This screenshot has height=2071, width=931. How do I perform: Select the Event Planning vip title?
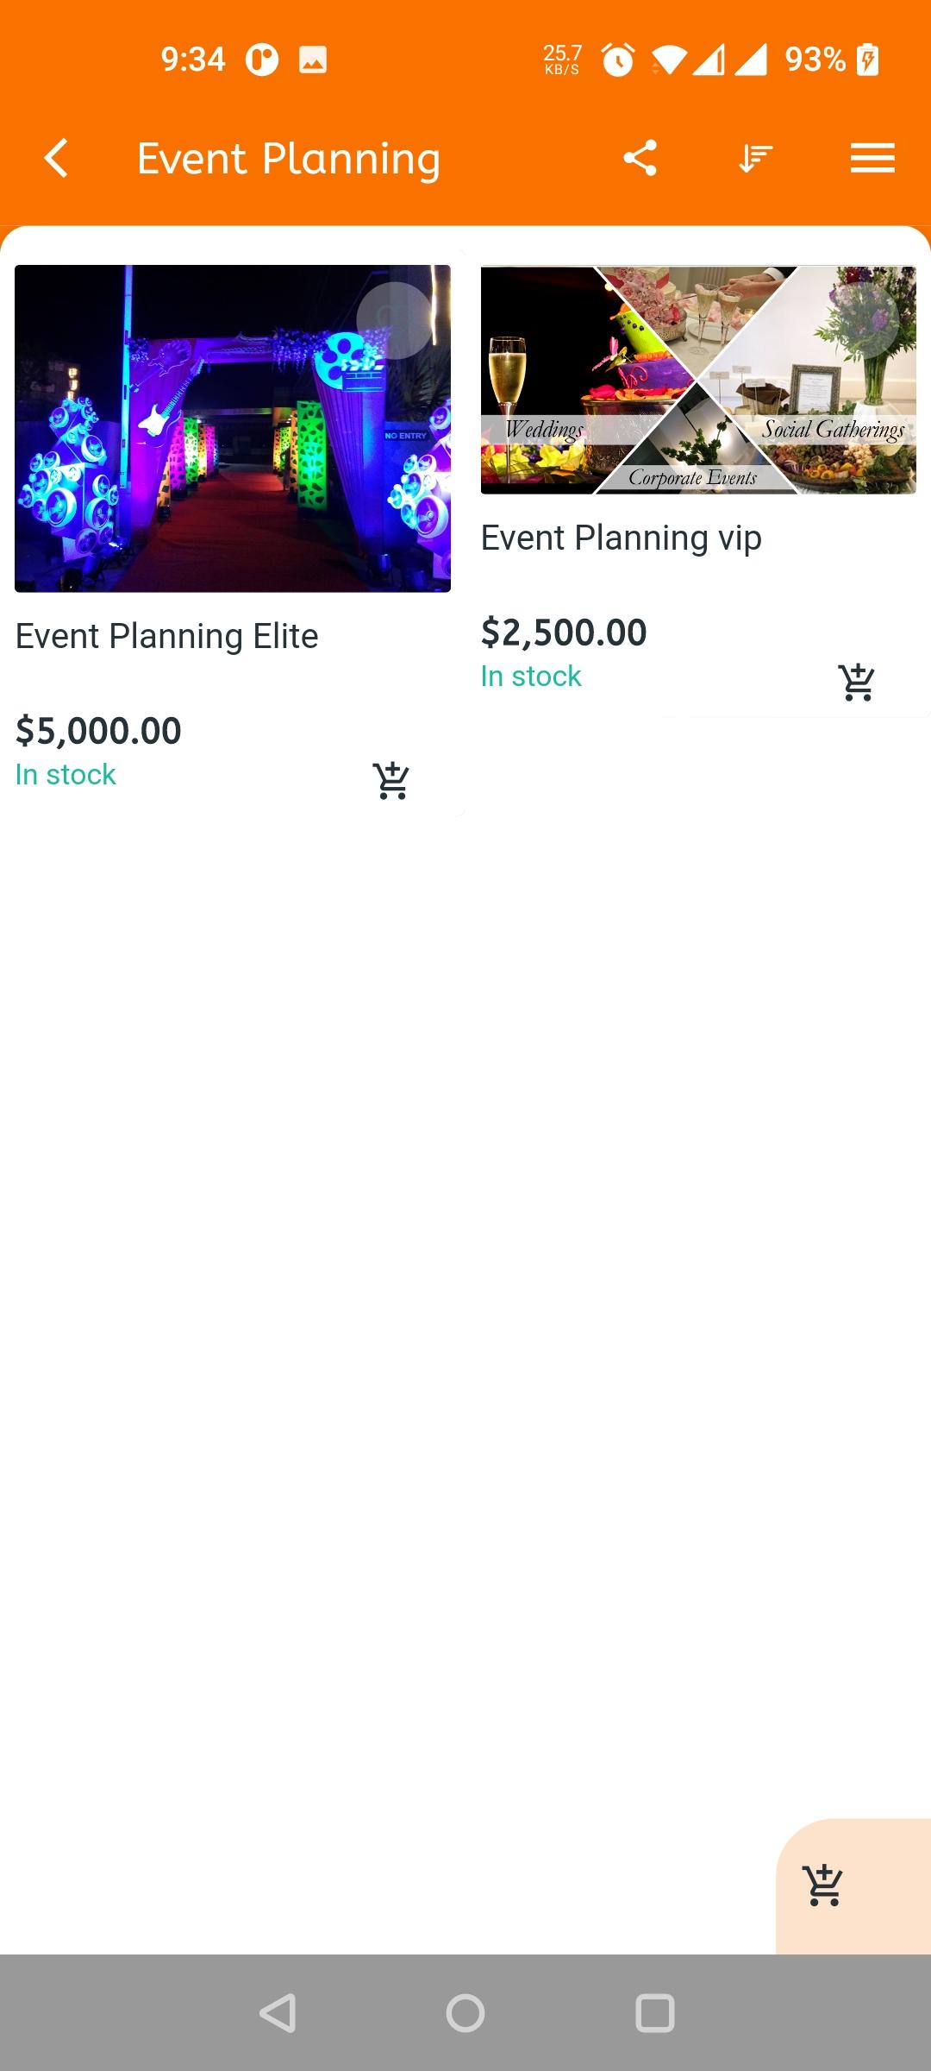(x=622, y=538)
